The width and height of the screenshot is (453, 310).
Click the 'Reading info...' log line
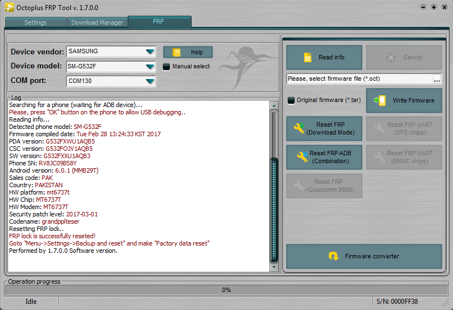pyautogui.click(x=29, y=119)
